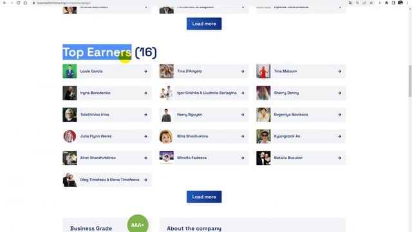Open Tina D'Angelo name link
Image resolution: width=412 pixels, height=232 pixels.
pos(189,72)
